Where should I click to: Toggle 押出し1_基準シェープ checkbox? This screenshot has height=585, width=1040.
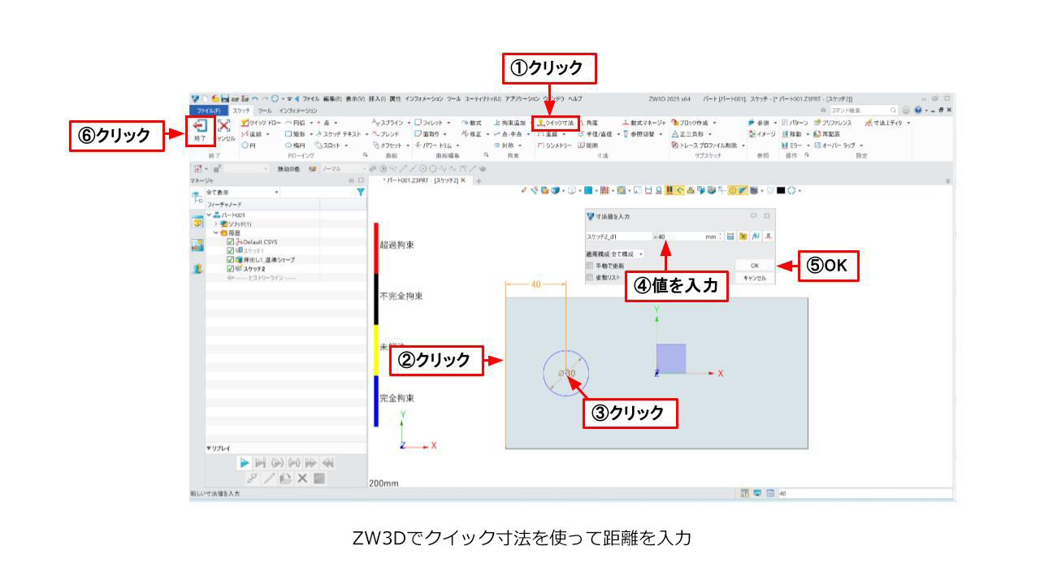(231, 260)
